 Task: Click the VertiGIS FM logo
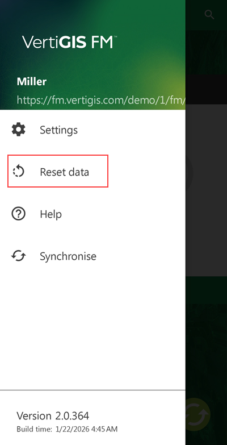click(x=69, y=42)
